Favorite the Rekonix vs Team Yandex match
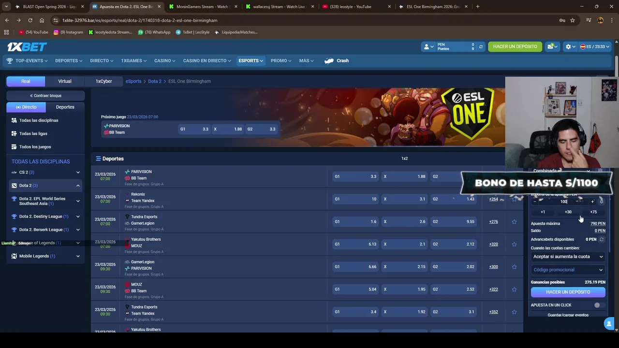This screenshot has height=348, width=619. pos(514,199)
